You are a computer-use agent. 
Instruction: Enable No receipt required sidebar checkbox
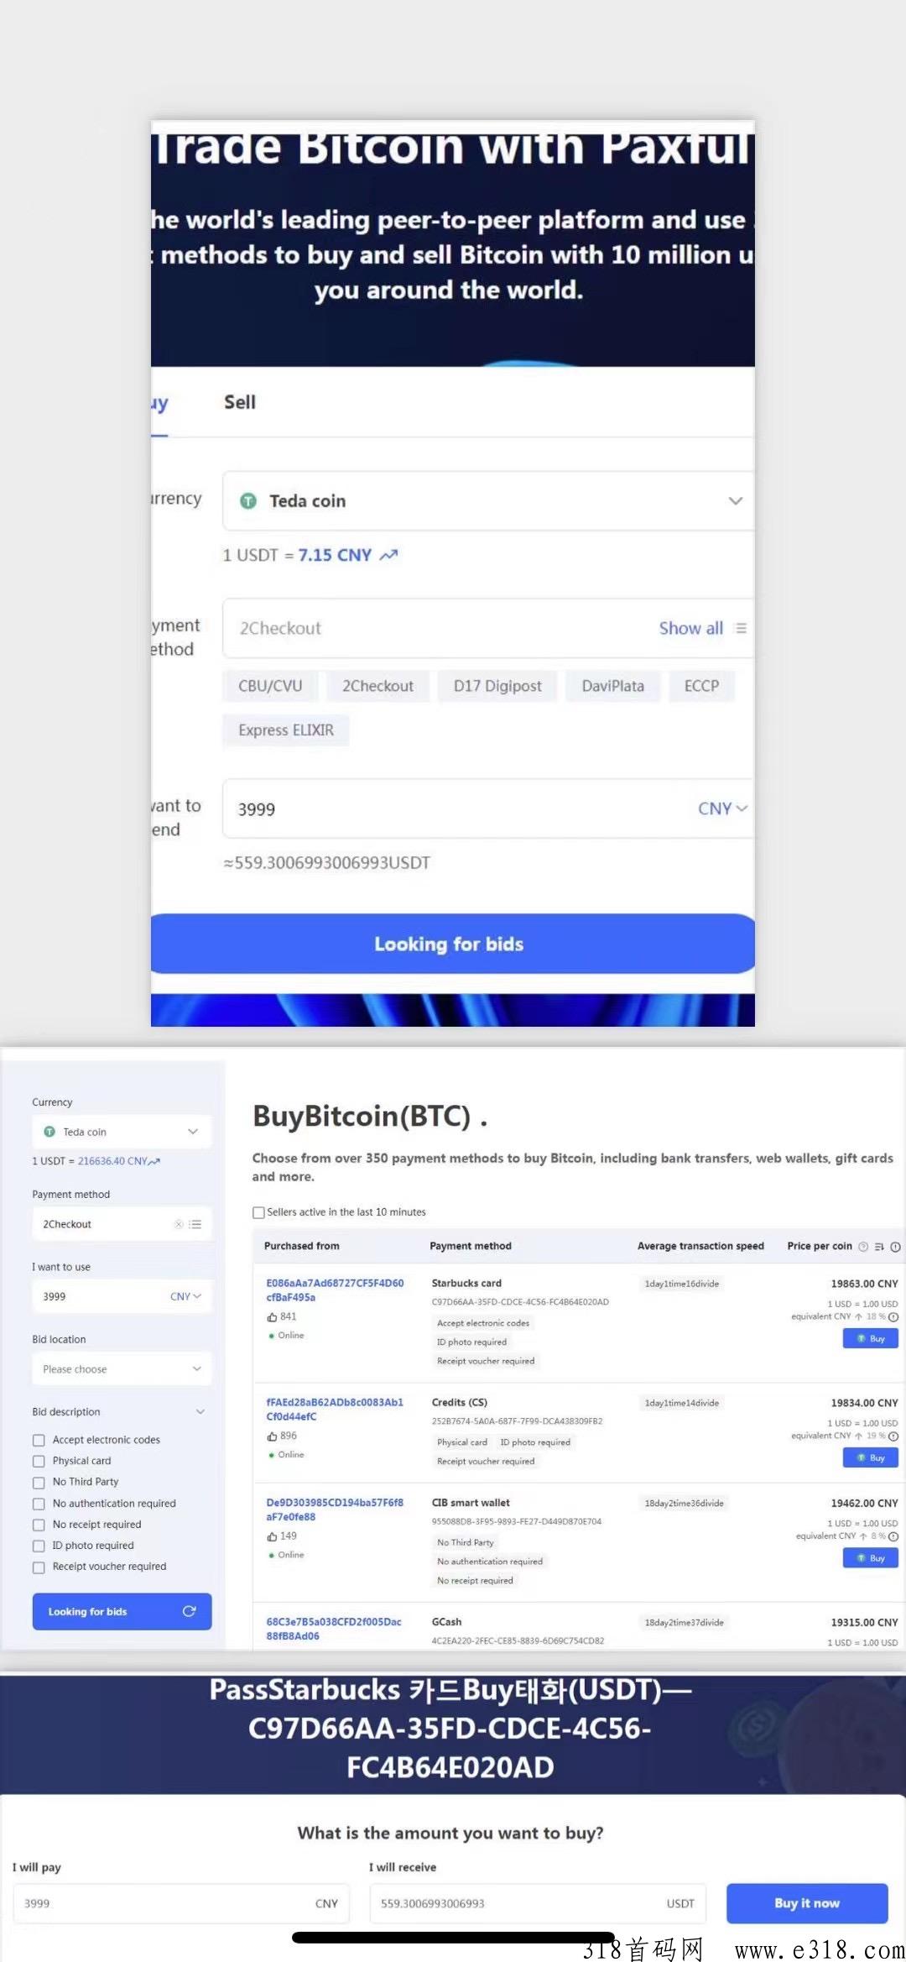click(x=39, y=1525)
